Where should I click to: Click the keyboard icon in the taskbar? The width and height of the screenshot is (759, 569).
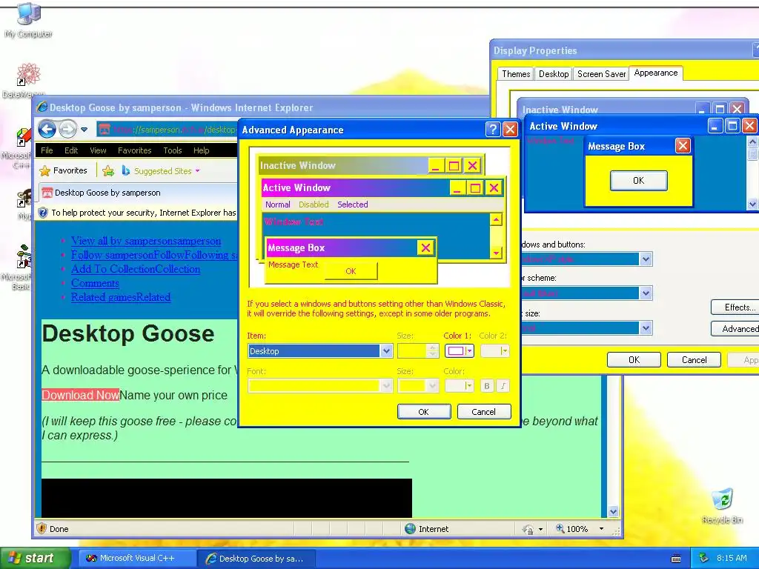tap(676, 559)
